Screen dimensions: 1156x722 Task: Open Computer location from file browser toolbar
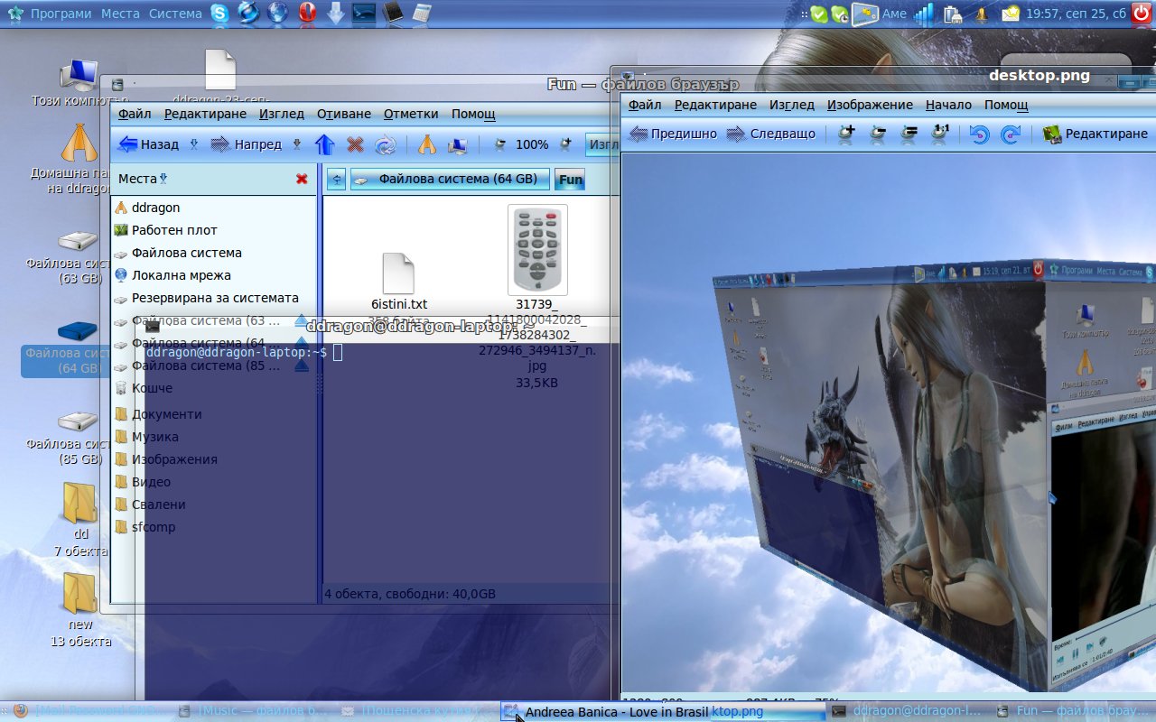pos(458,144)
